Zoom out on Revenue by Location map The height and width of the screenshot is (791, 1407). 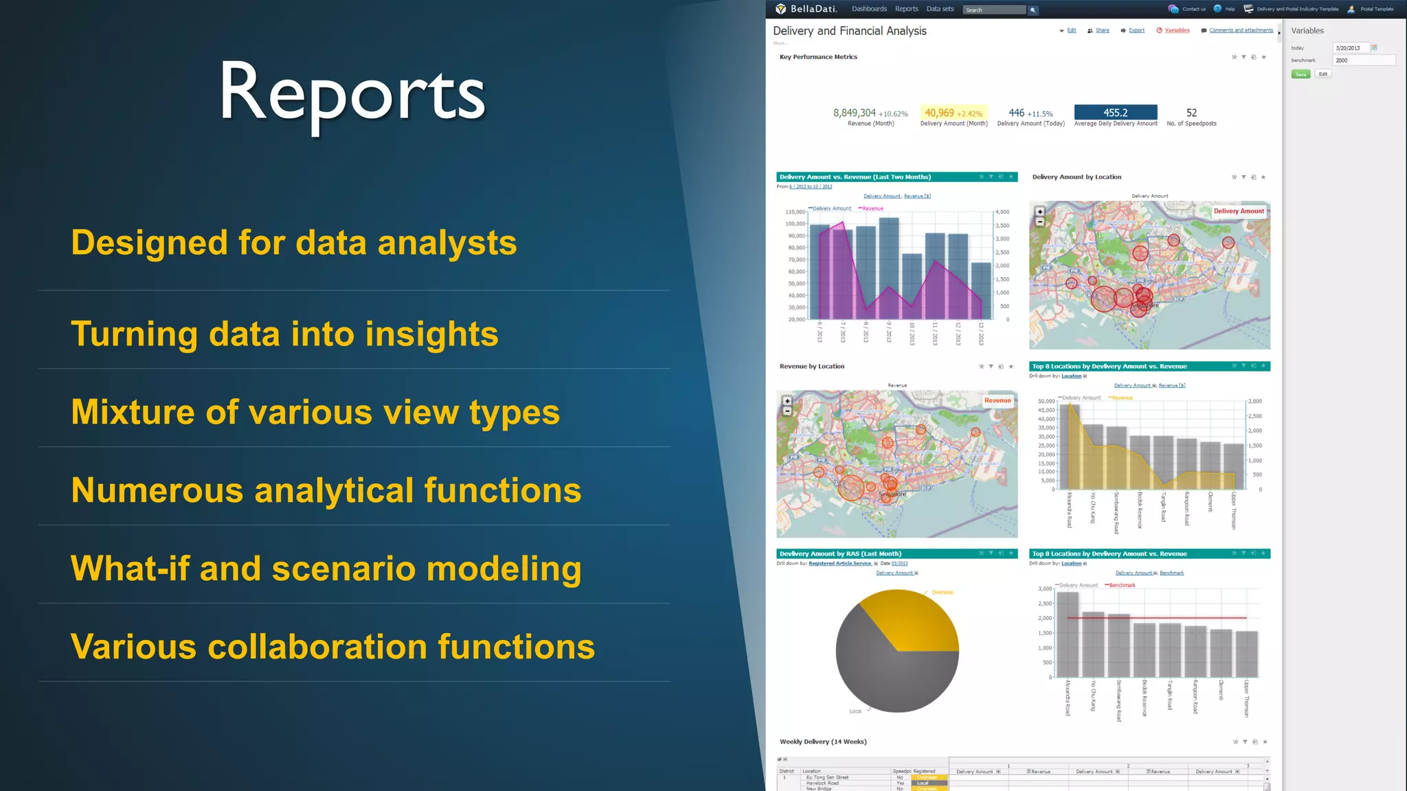[787, 411]
